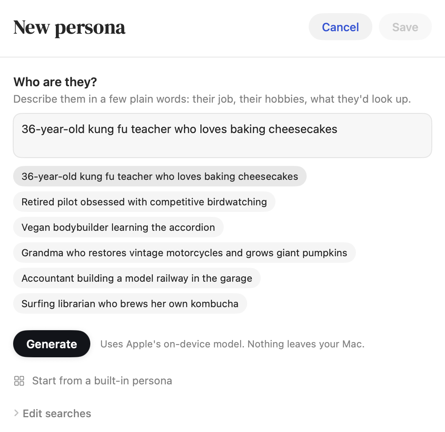The width and height of the screenshot is (445, 432).
Task: Expand the Edit searches chevron
Action: click(16, 413)
